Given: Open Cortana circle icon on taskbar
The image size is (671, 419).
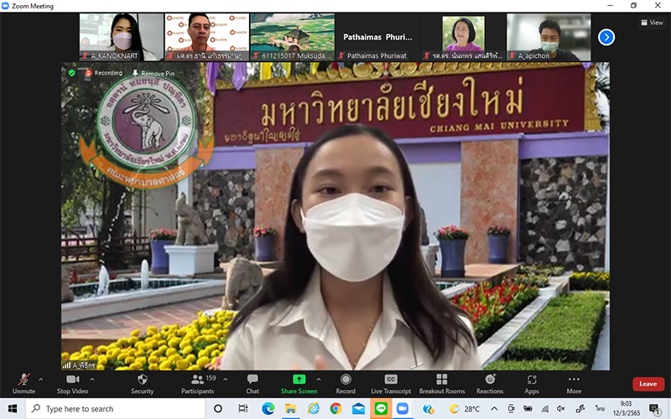Looking at the screenshot, I should click(x=218, y=409).
